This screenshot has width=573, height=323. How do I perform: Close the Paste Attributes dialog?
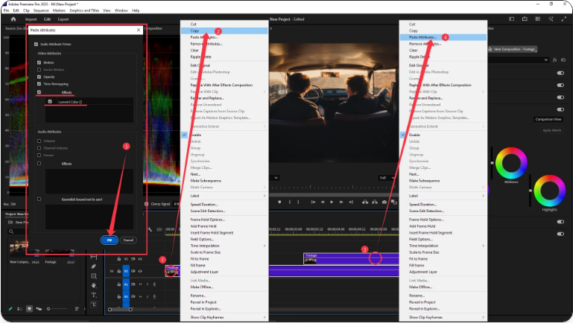[139, 30]
